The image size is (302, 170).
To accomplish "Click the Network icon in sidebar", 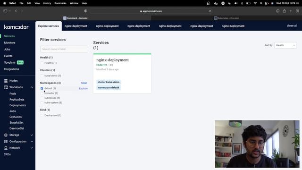I will (x=6, y=148).
